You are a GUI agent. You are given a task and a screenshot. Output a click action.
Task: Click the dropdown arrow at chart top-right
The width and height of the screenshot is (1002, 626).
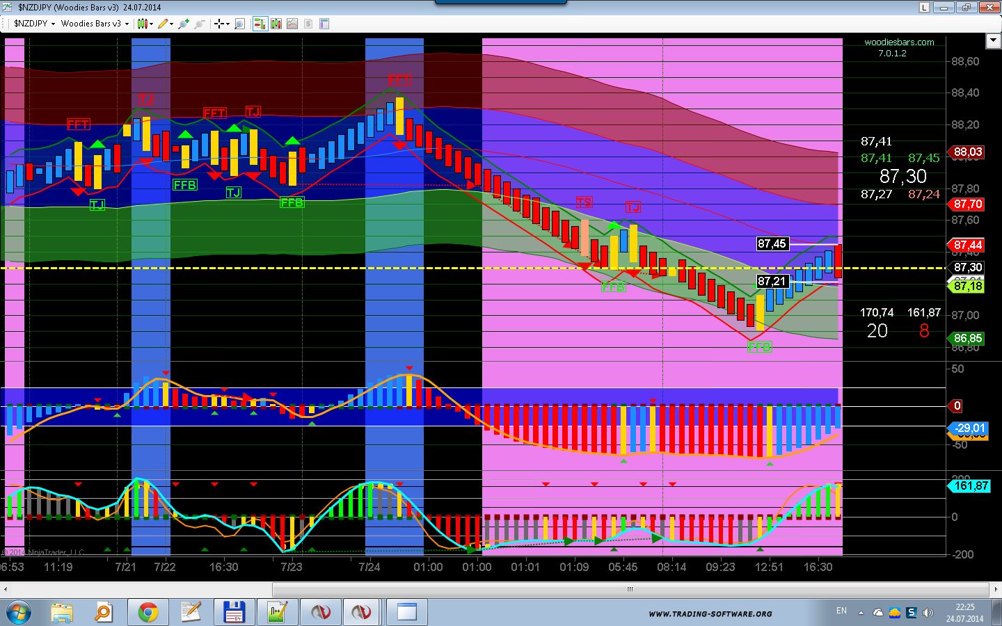tap(993, 41)
